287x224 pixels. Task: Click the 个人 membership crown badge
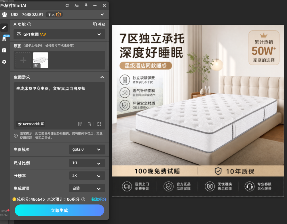(54, 14)
